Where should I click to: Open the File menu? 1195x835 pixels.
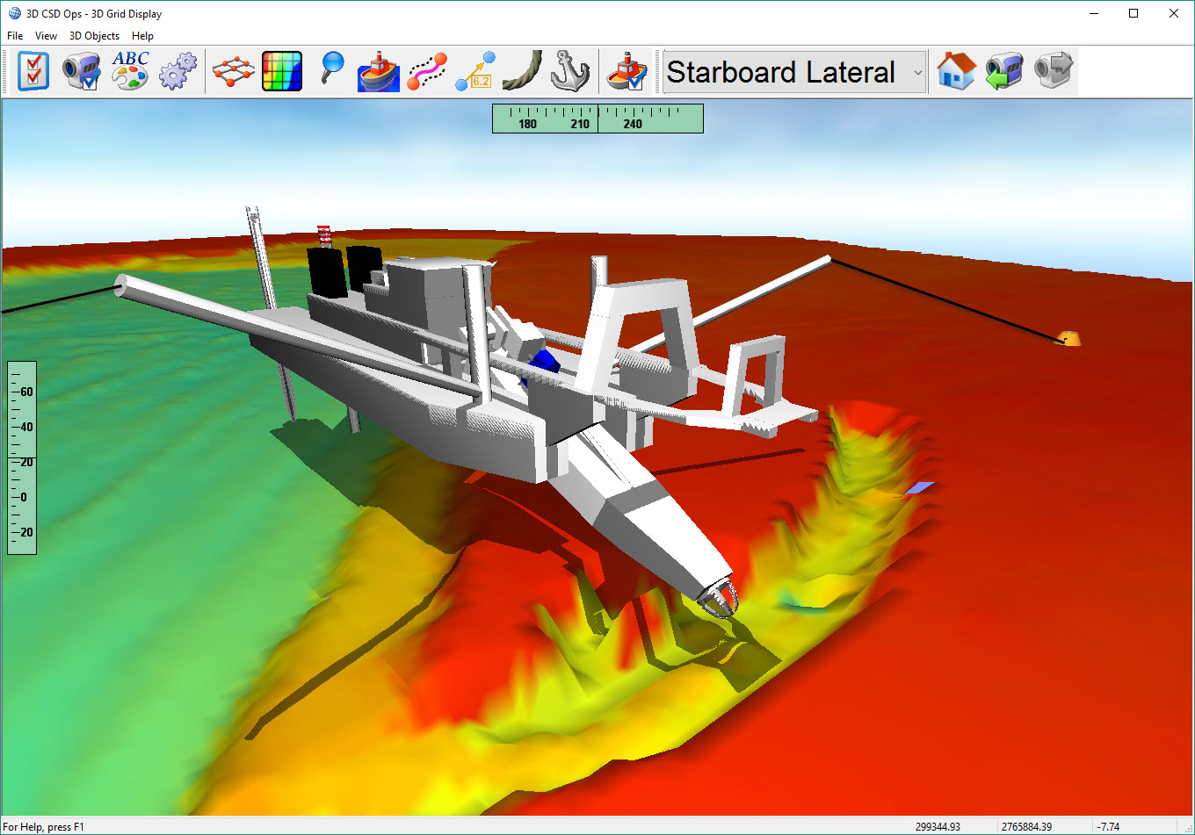click(15, 36)
